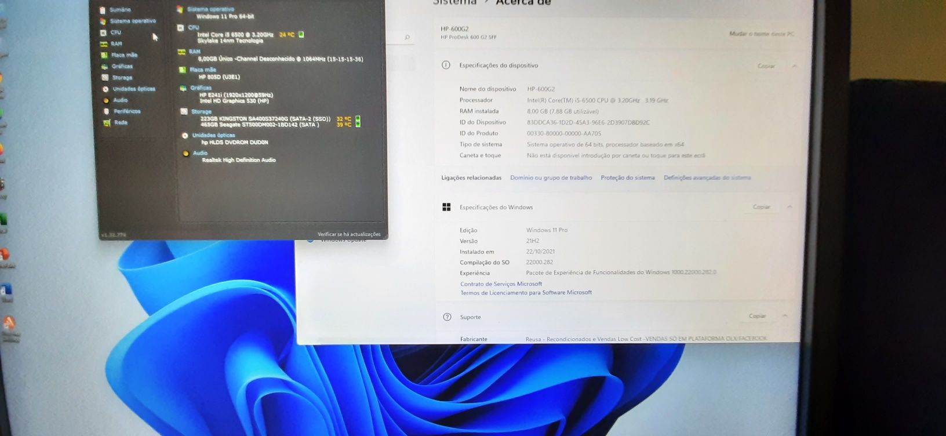Click the Intel Core i5-6500 processor value text

[597, 100]
